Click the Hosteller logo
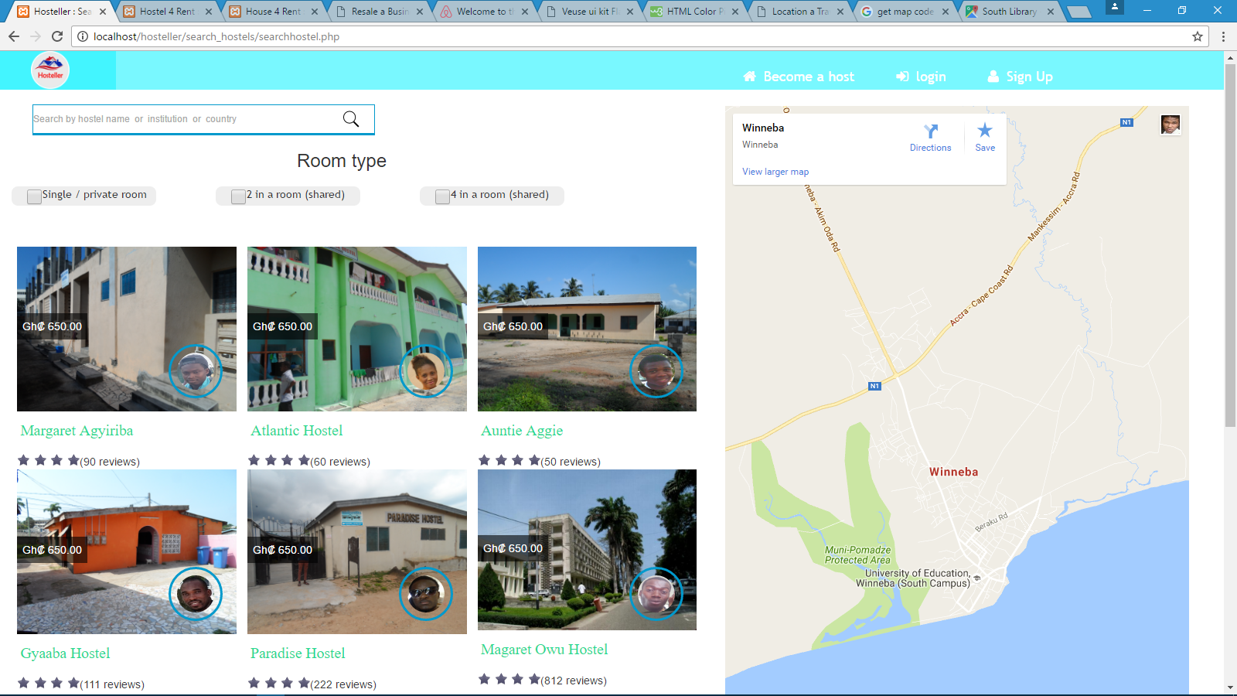Image resolution: width=1237 pixels, height=696 pixels. [50, 70]
